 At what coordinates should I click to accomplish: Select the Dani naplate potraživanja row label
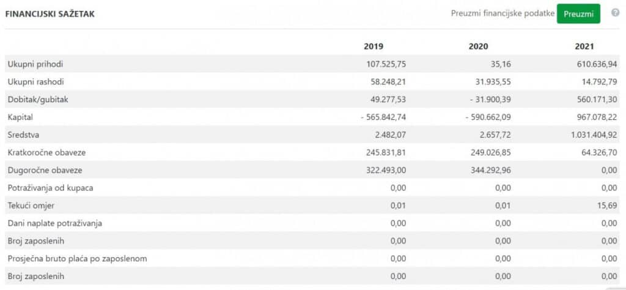pos(55,223)
